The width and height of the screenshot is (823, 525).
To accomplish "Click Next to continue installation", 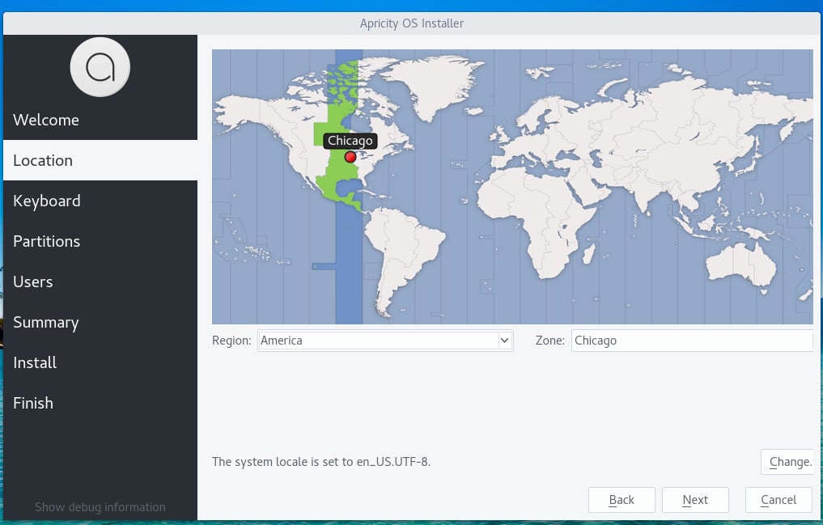I will coord(695,499).
